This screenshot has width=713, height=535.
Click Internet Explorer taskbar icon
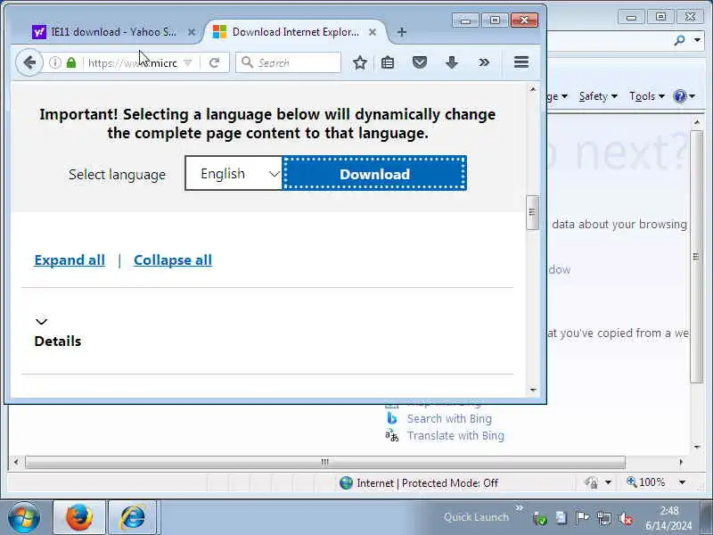[x=133, y=517]
